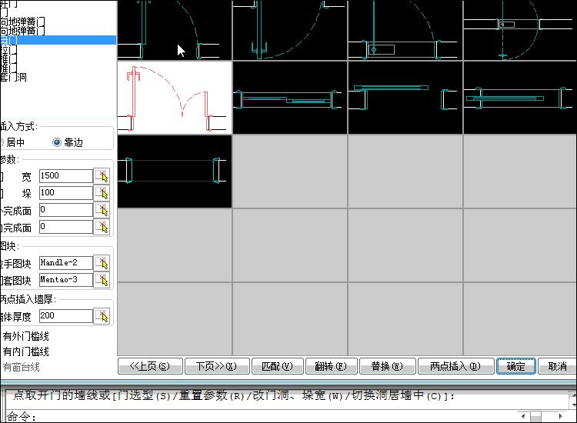Select the door thumbnail under the red one

[175, 171]
